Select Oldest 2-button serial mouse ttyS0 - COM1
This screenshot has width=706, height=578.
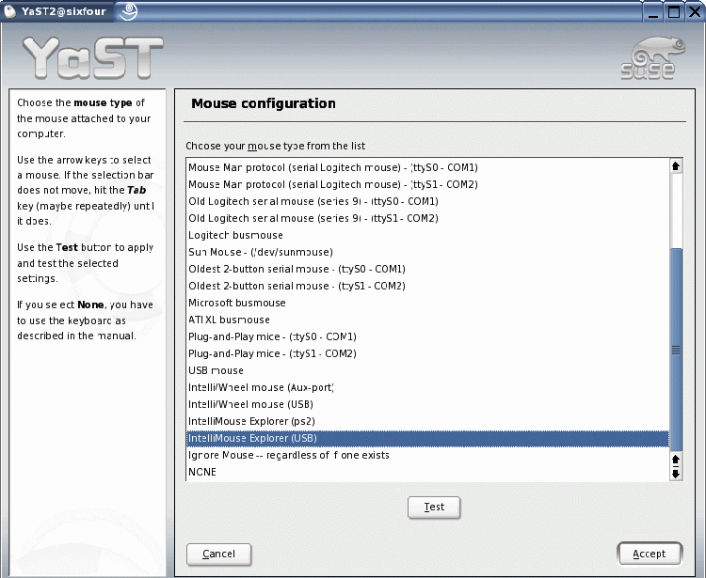pos(427,269)
